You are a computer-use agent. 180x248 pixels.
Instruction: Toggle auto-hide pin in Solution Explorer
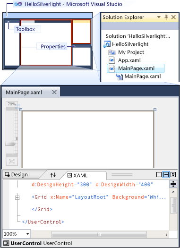click(x=166, y=17)
